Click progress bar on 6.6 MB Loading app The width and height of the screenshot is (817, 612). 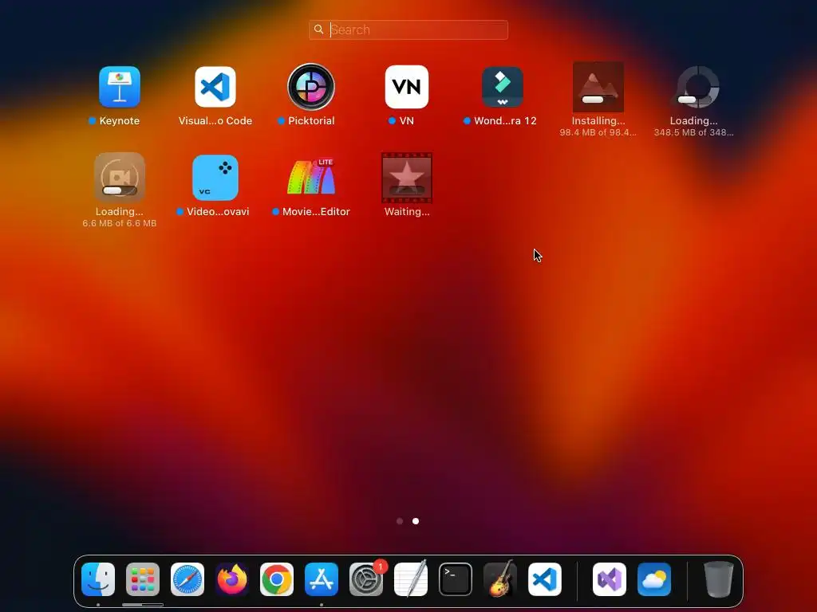point(120,190)
